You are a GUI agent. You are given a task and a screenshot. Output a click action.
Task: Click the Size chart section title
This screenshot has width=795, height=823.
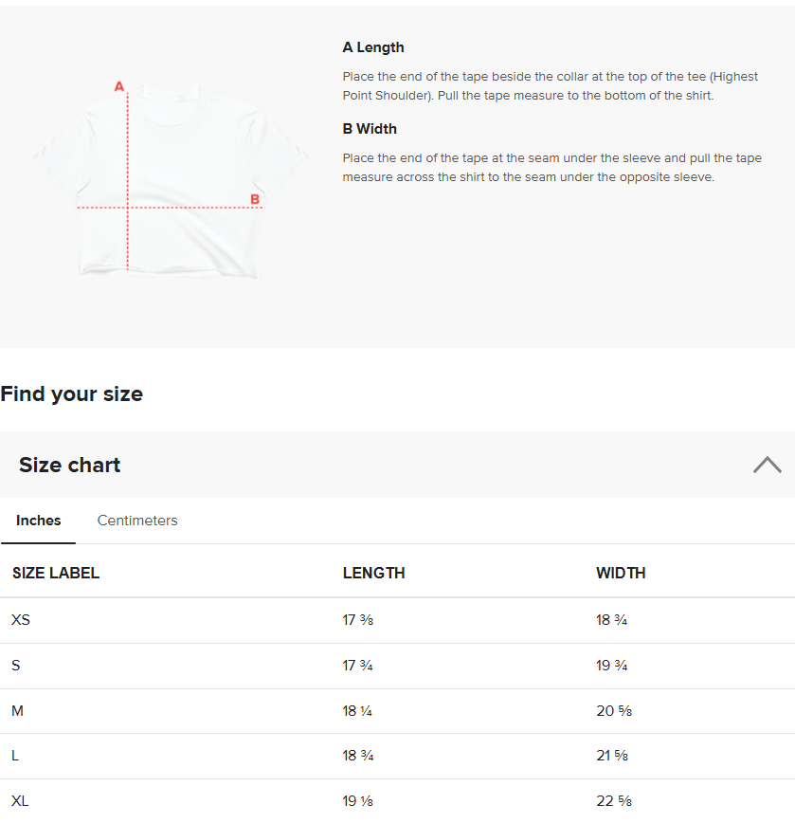(x=70, y=465)
